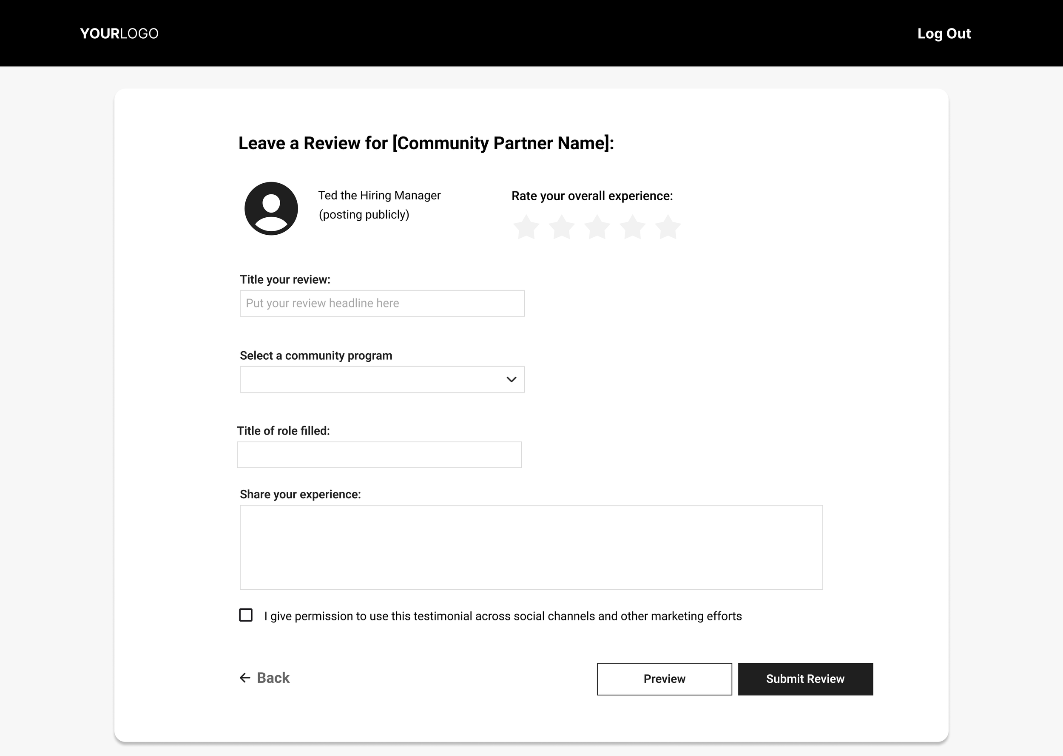This screenshot has width=1063, height=756.
Task: Click the YOURLOGO header logo
Action: (119, 34)
